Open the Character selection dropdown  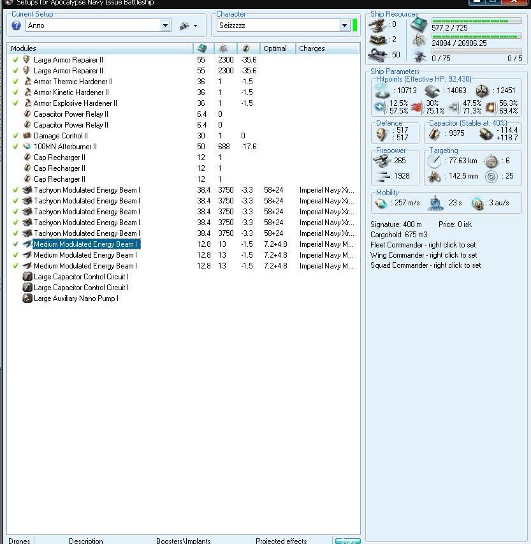345,26
